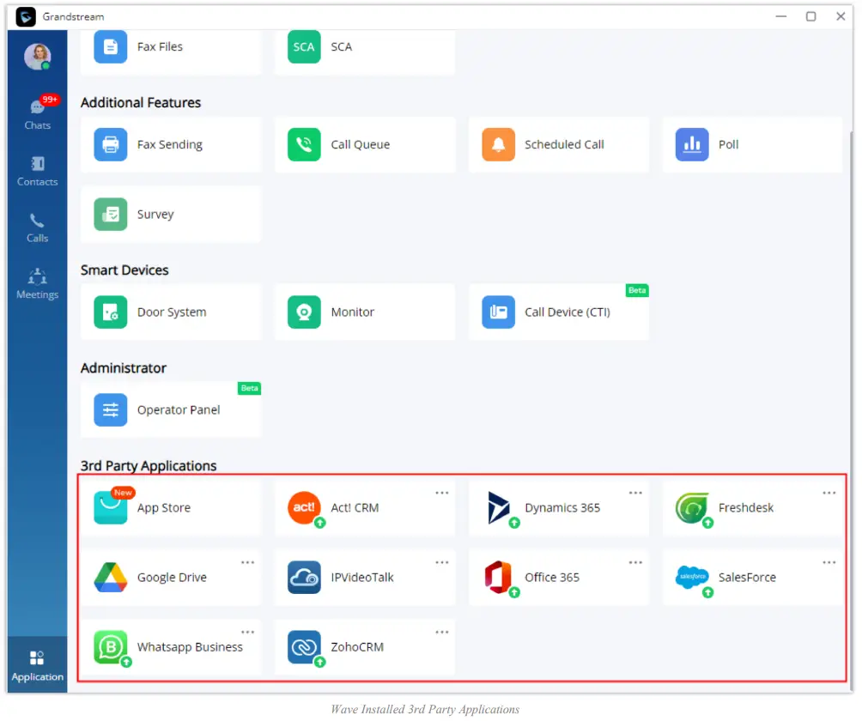The width and height of the screenshot is (862, 721).
Task: Open the Poll application
Action: click(729, 144)
